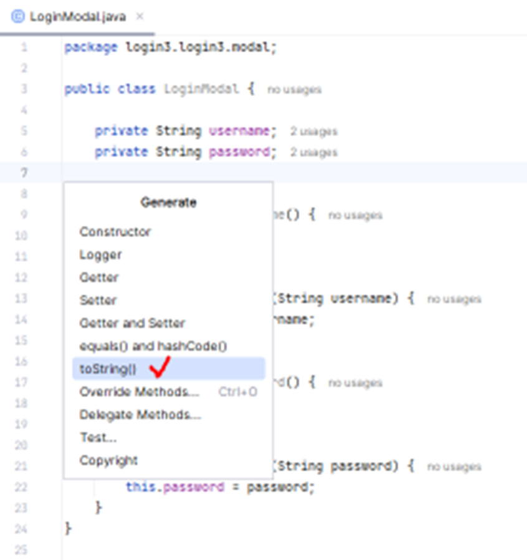Pick Copyright from the Generate menu
Image resolution: width=527 pixels, height=560 pixels.
(x=108, y=461)
